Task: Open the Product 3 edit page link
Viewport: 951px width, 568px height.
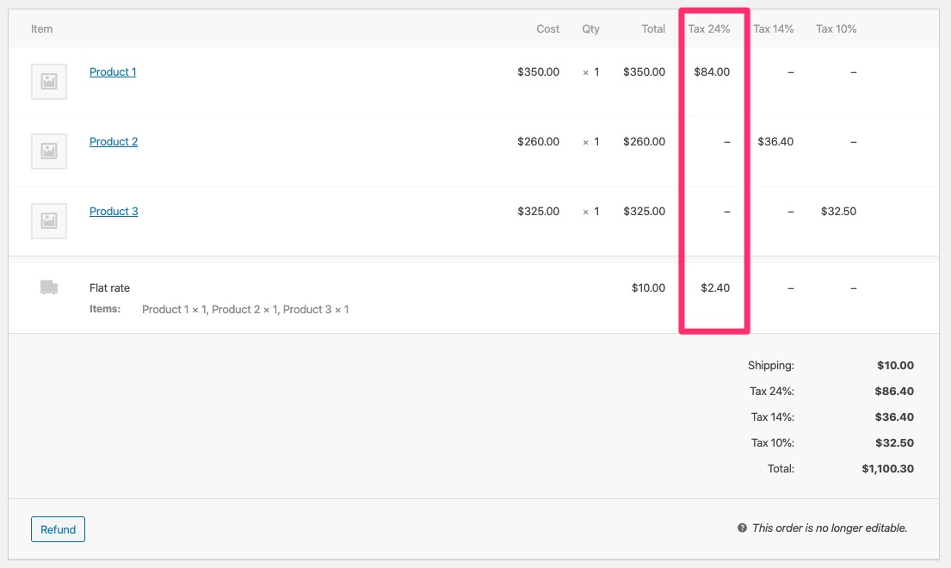Action: [x=114, y=211]
